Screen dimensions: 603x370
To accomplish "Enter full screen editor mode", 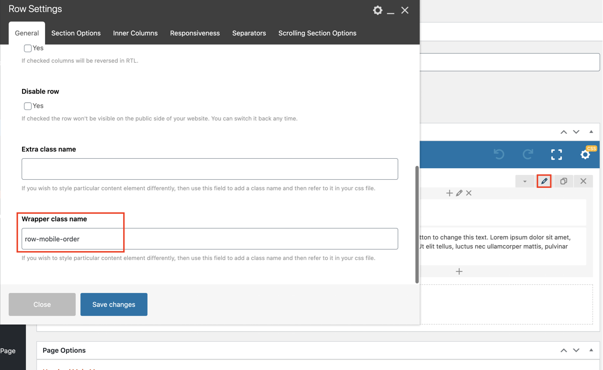I will coord(557,154).
